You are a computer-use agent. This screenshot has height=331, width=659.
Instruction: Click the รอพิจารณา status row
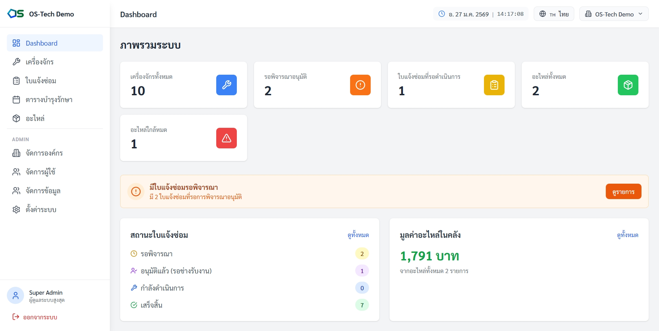point(249,254)
